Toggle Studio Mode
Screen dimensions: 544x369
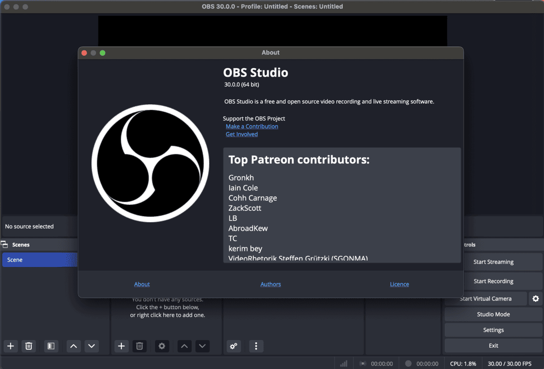493,314
